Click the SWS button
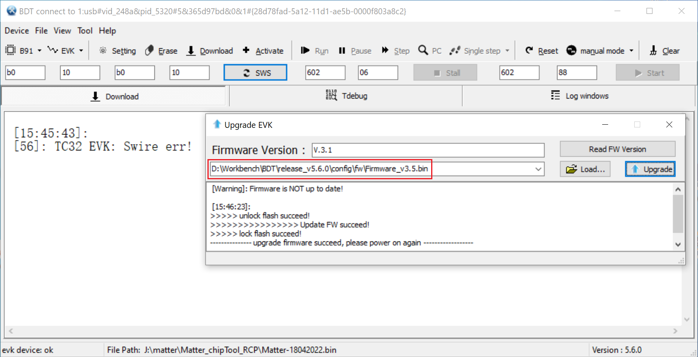This screenshot has width=698, height=357. point(255,73)
